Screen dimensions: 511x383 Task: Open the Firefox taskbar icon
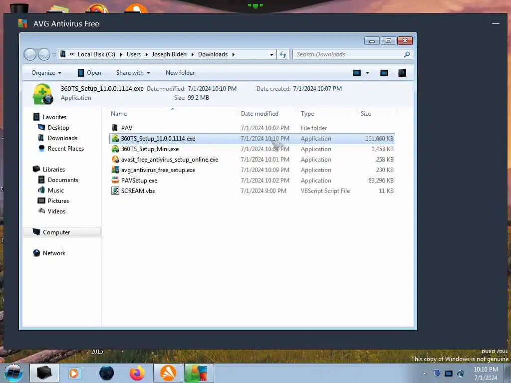coord(137,373)
